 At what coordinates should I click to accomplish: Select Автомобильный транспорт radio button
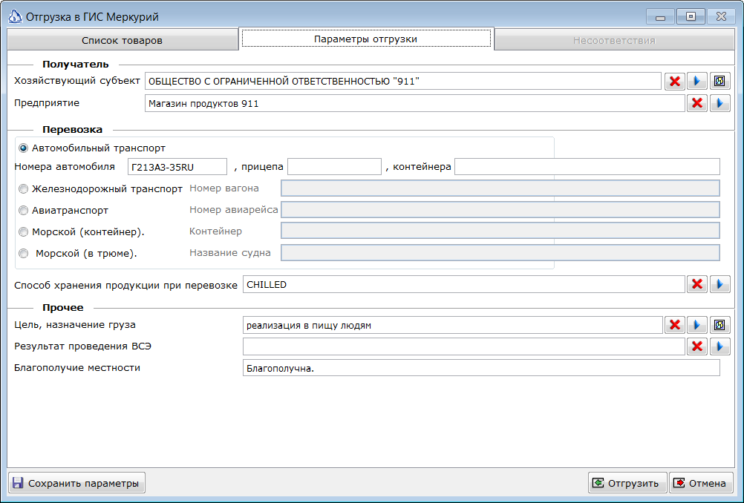coord(23,148)
